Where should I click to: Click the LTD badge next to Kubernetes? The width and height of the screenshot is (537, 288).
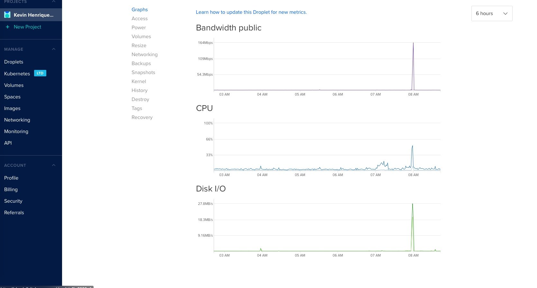(40, 73)
